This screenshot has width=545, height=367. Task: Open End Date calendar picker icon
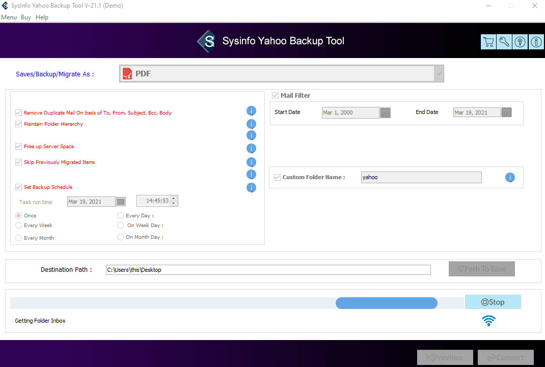[x=506, y=112]
